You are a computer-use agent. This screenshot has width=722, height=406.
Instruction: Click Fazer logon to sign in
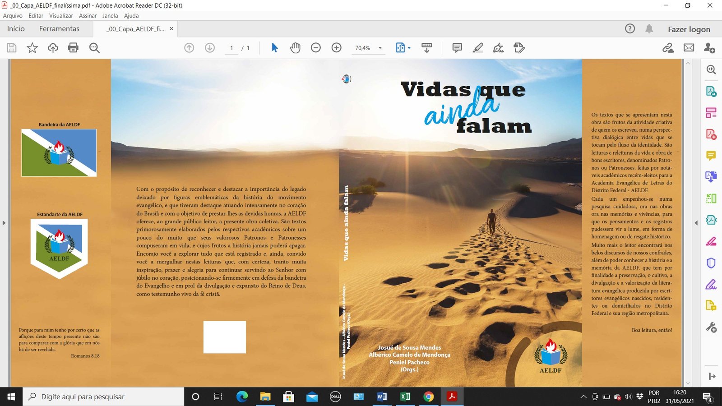point(689,29)
